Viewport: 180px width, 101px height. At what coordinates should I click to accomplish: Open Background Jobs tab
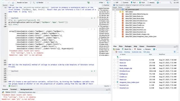point(26,89)
